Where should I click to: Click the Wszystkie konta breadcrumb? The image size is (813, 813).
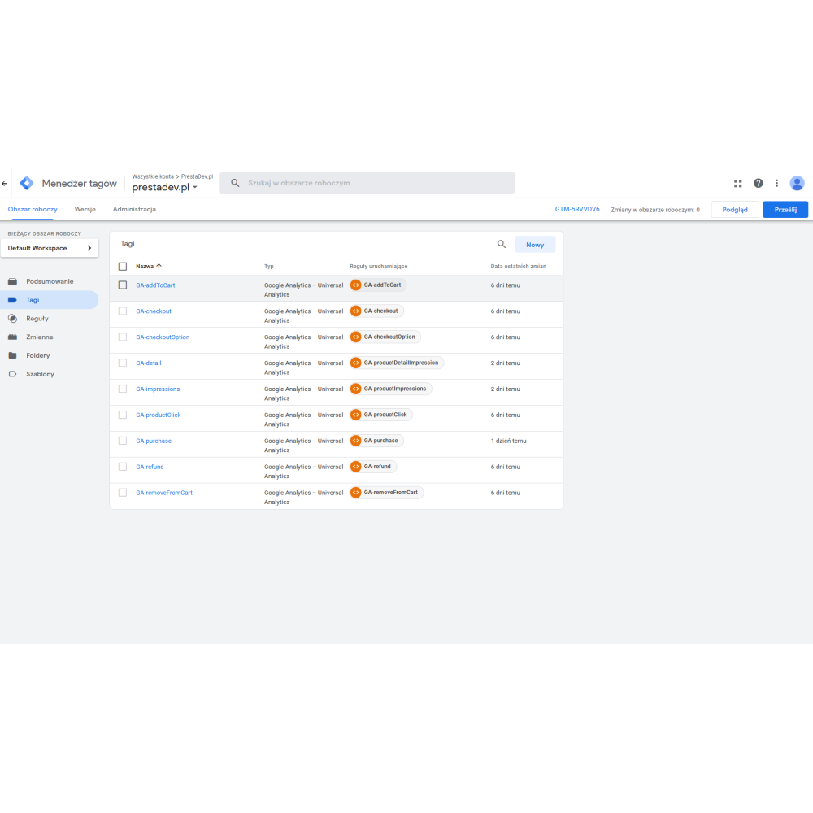[153, 176]
